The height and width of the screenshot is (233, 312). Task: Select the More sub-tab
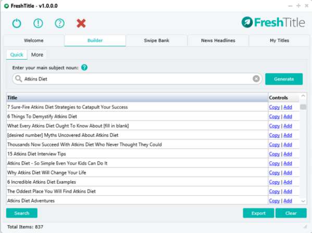pyautogui.click(x=37, y=54)
